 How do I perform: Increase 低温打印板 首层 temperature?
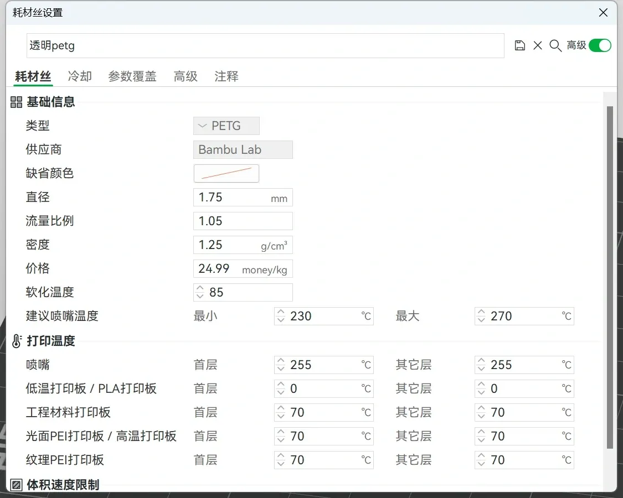click(x=281, y=385)
